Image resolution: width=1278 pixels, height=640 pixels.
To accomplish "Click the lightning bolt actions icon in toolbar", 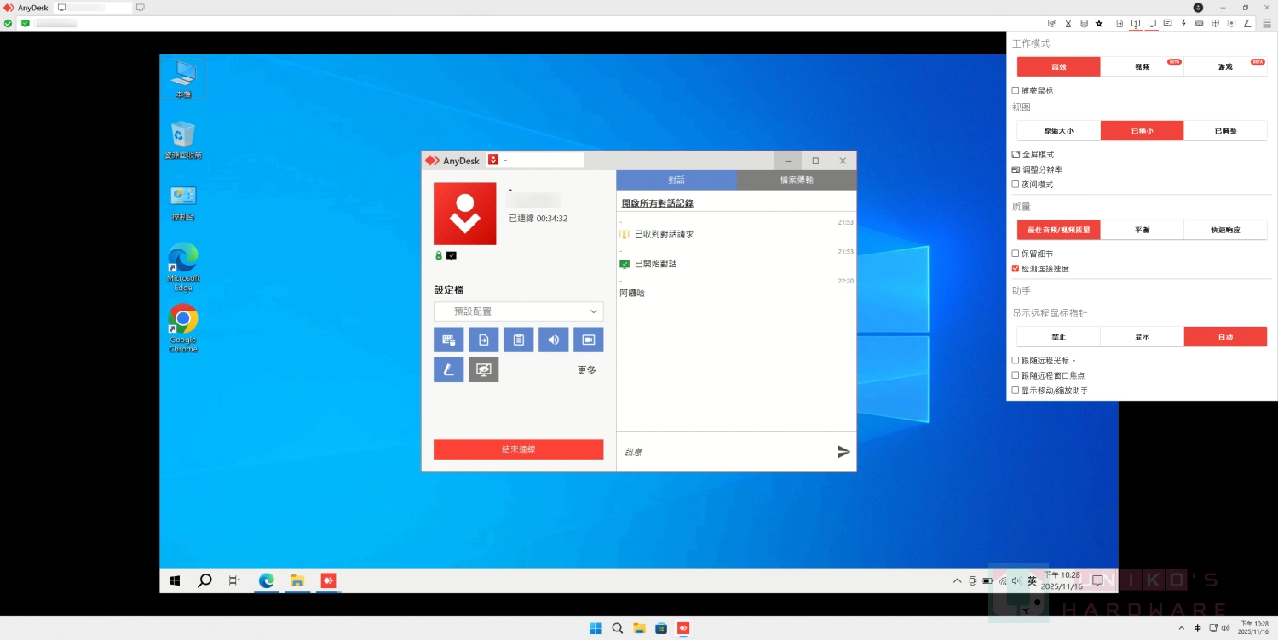I will tap(1183, 23).
